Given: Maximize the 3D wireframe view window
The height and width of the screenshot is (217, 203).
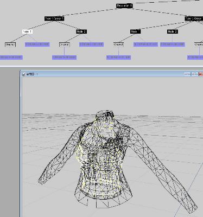Looking at the screenshot, I should [x=194, y=74].
